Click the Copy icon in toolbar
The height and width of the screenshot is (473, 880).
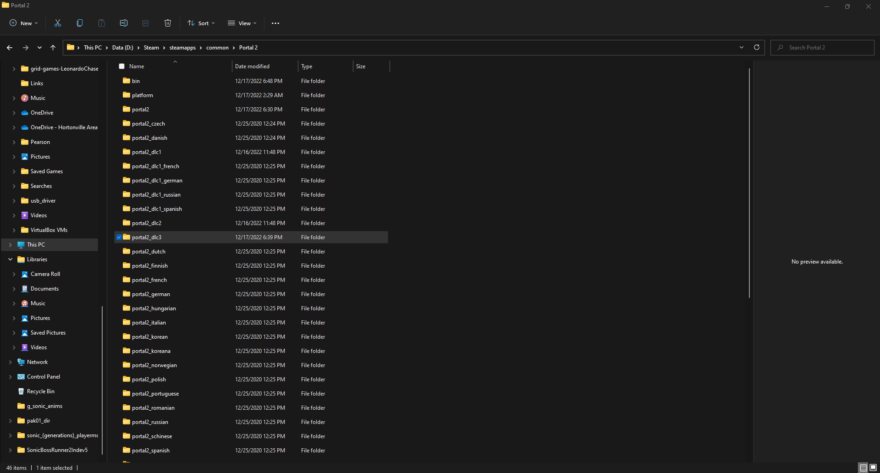pos(80,23)
